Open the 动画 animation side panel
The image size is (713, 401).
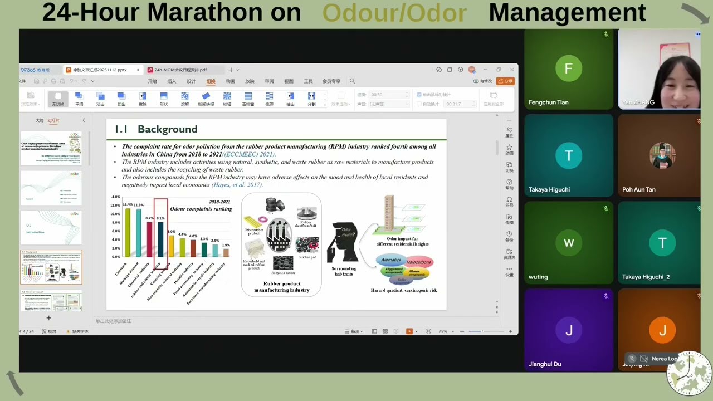[x=509, y=150]
